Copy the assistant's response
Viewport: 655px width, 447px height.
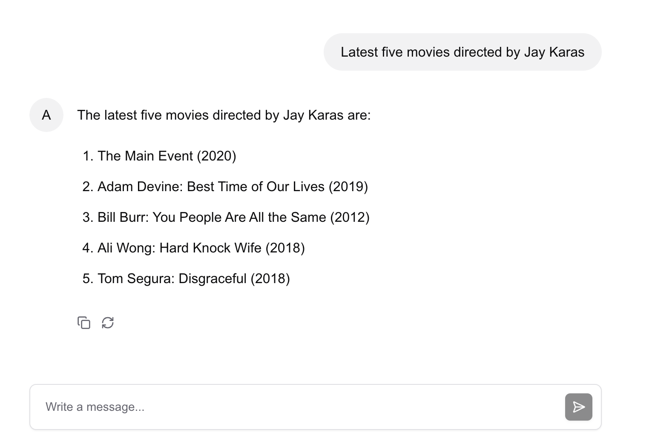coord(84,323)
